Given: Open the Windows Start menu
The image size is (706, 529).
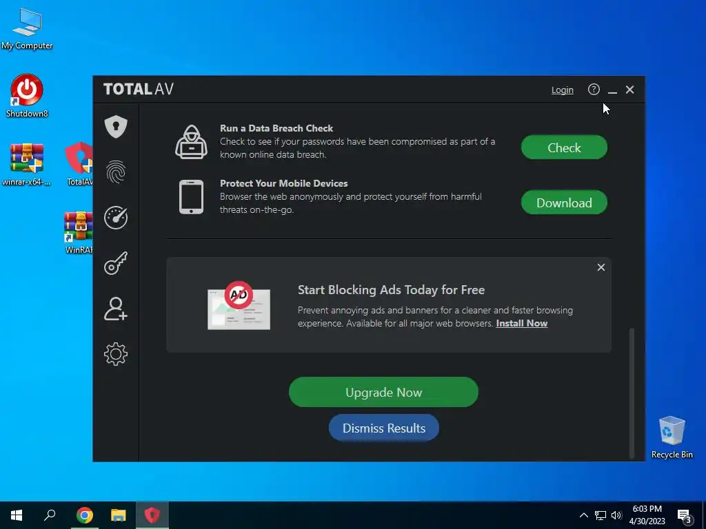Looking at the screenshot, I should click(x=17, y=515).
